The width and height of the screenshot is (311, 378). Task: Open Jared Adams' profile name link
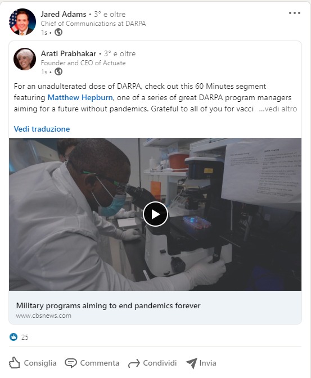64,14
